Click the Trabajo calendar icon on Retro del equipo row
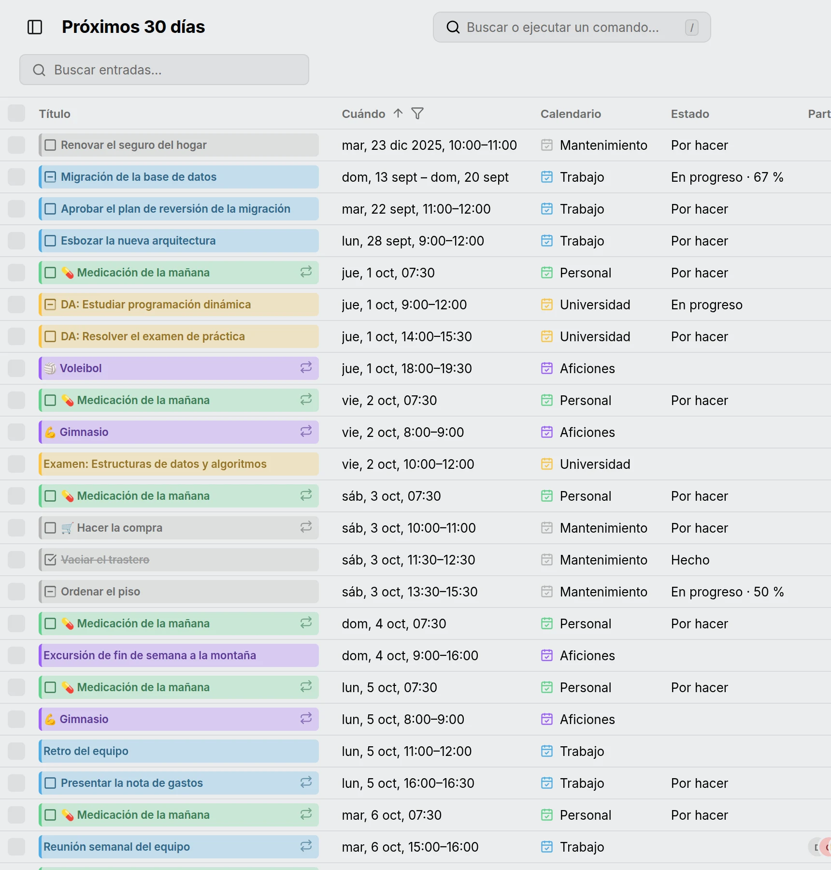Viewport: 831px width, 870px height. (547, 751)
